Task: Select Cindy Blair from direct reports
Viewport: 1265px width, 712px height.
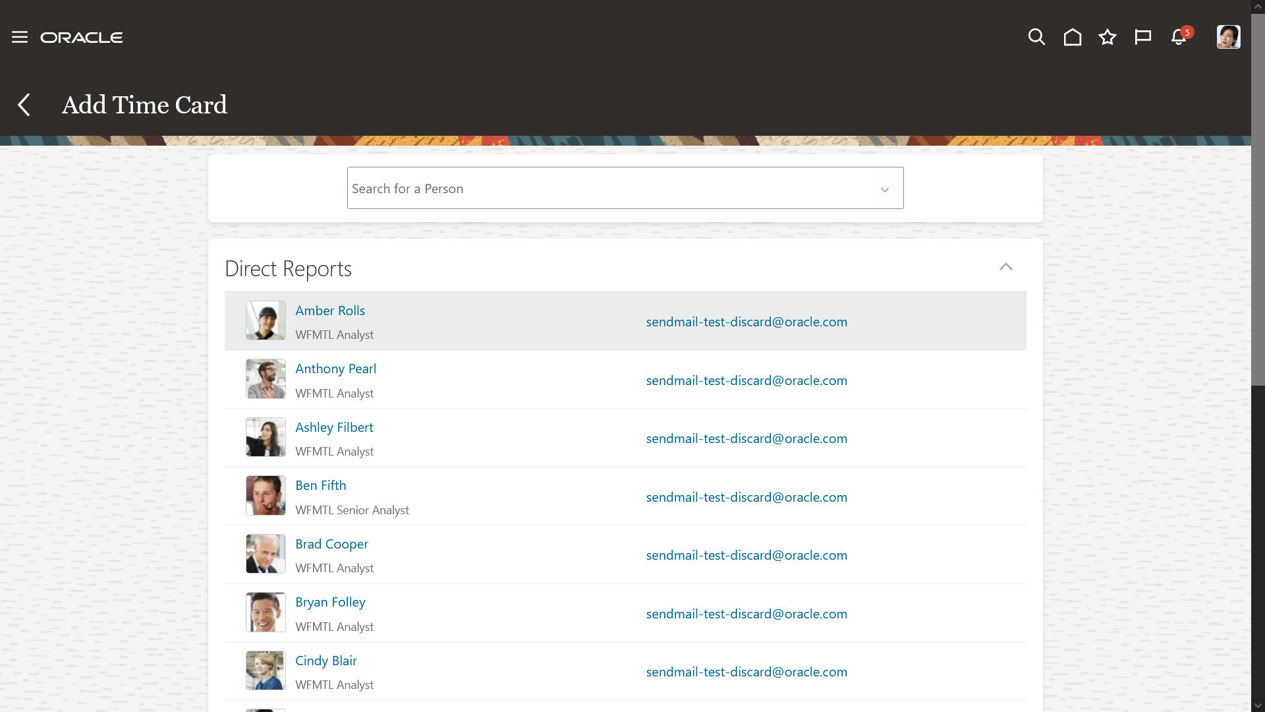Action: coord(326,661)
